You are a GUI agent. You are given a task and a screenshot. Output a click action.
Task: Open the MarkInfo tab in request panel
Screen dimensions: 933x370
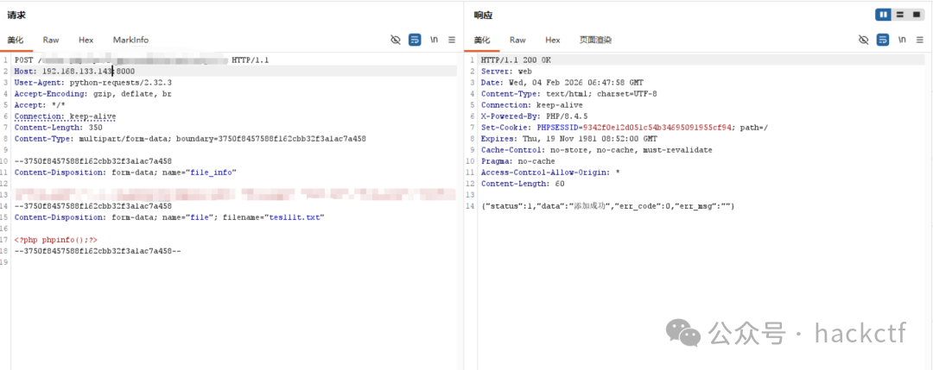131,40
